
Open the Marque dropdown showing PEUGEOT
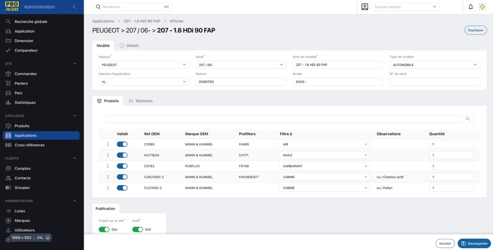(144, 65)
